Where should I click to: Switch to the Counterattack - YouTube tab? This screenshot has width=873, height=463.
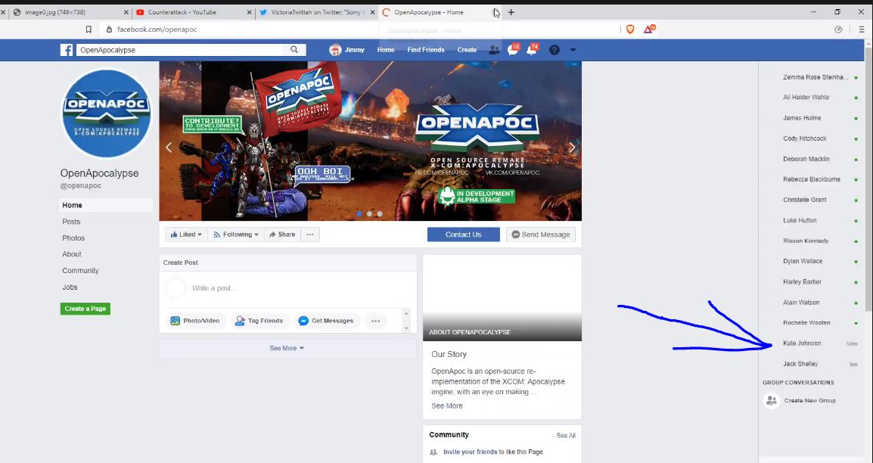(x=193, y=12)
